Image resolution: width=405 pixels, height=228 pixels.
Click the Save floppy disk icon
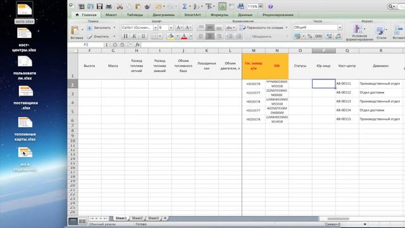(x=99, y=6)
